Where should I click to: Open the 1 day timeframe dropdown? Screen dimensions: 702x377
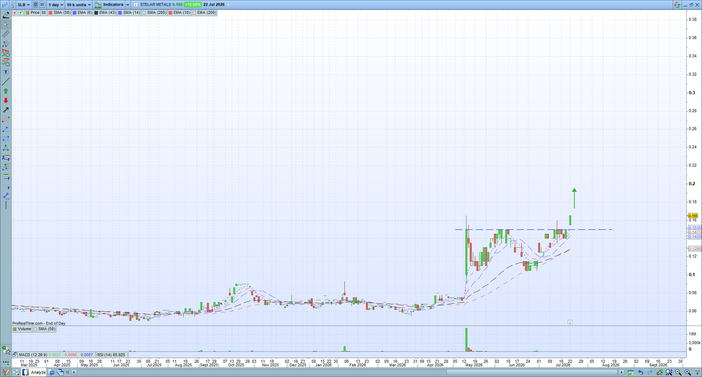tap(56, 4)
